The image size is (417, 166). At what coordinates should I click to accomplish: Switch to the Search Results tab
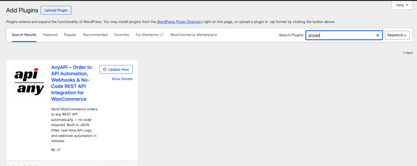pos(24,35)
